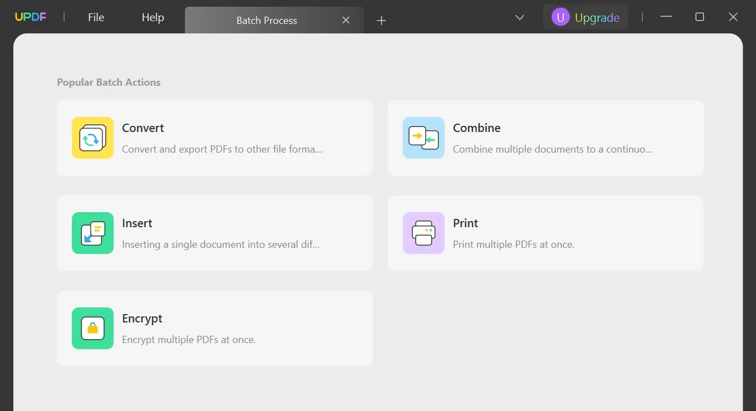This screenshot has height=411, width=756.
Task: Click the purple printer icon for Print
Action: tap(423, 233)
